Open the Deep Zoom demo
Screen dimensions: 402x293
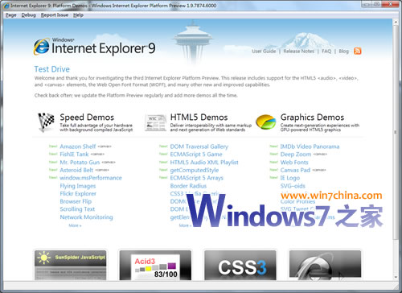pos(296,155)
